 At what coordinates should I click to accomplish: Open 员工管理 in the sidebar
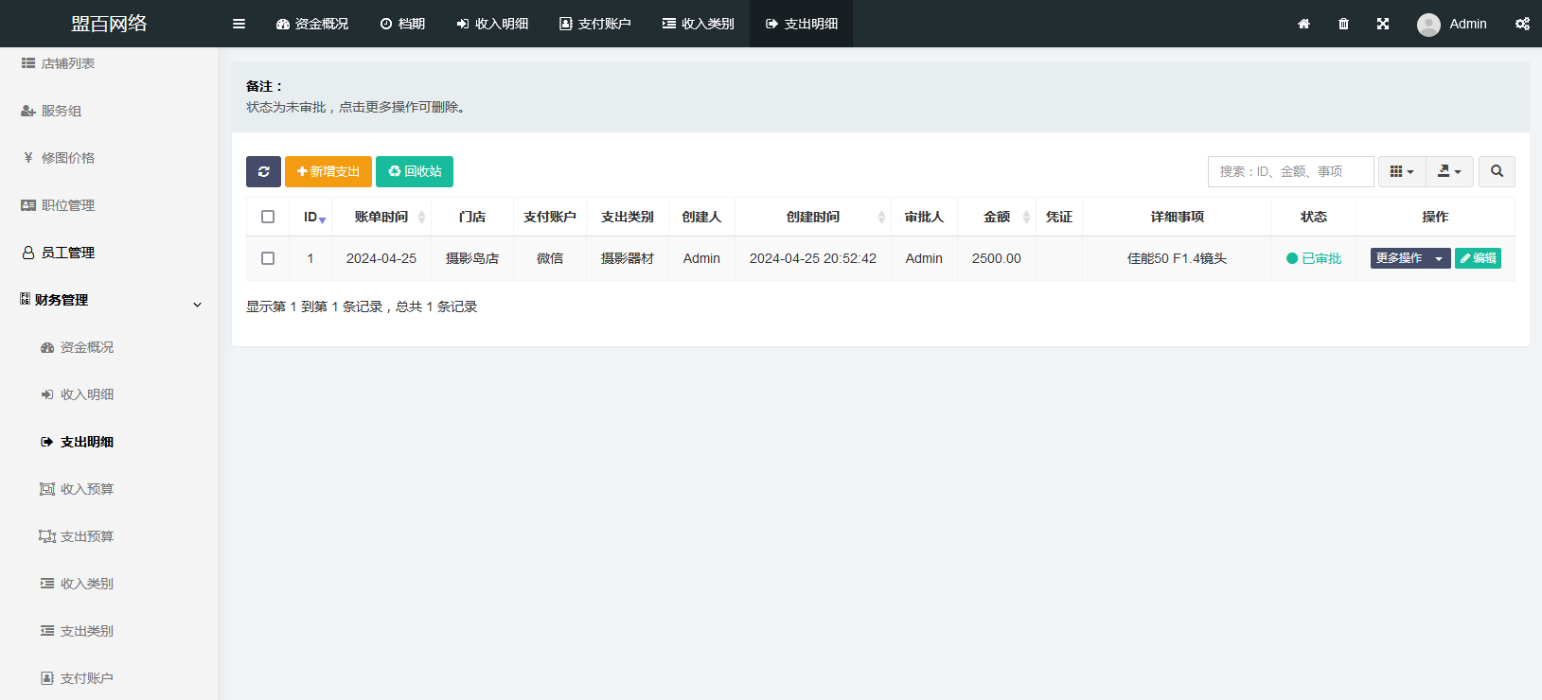tap(67, 253)
